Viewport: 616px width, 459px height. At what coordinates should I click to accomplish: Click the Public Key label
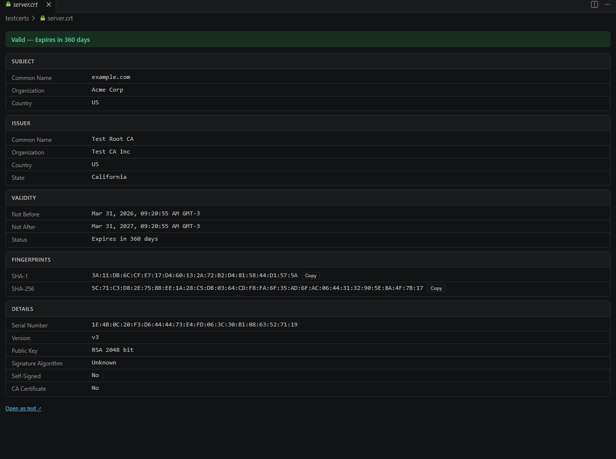click(24, 351)
